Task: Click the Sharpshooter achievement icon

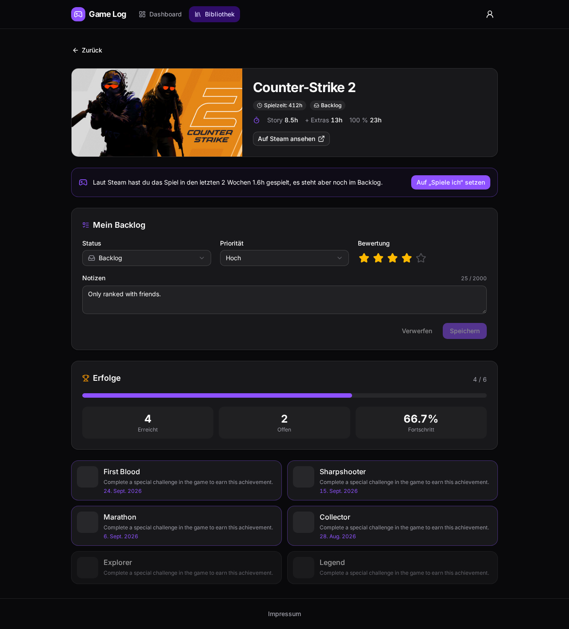Action: point(304,477)
